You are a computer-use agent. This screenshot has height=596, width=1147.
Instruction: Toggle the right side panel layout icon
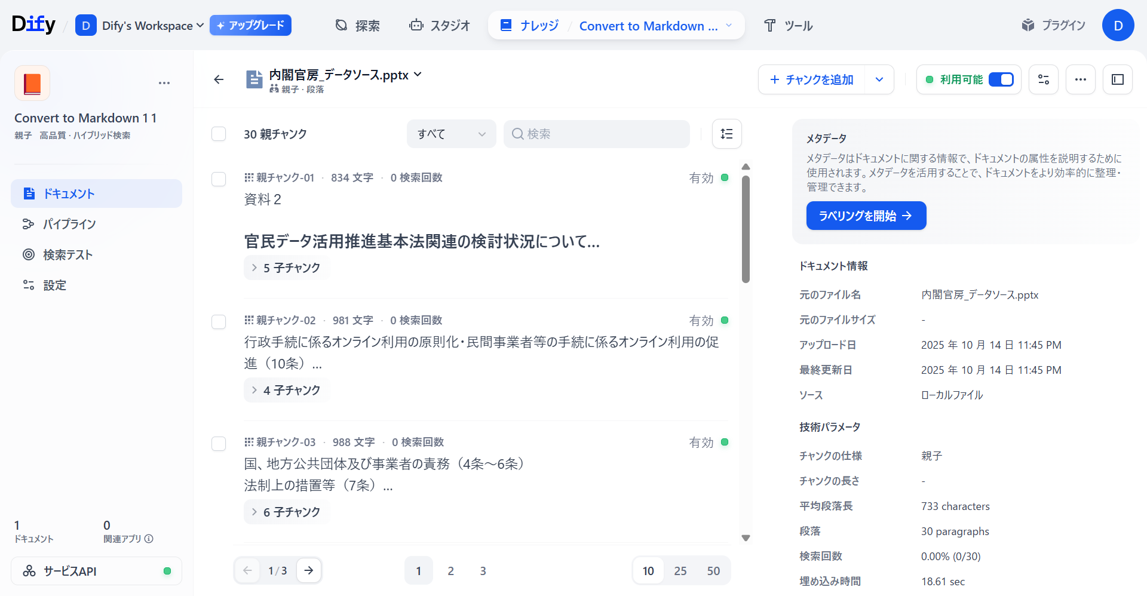tap(1117, 79)
